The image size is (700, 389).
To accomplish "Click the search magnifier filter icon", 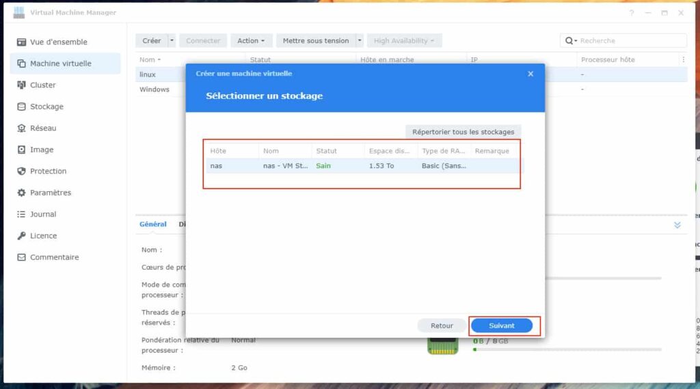I will (571, 40).
